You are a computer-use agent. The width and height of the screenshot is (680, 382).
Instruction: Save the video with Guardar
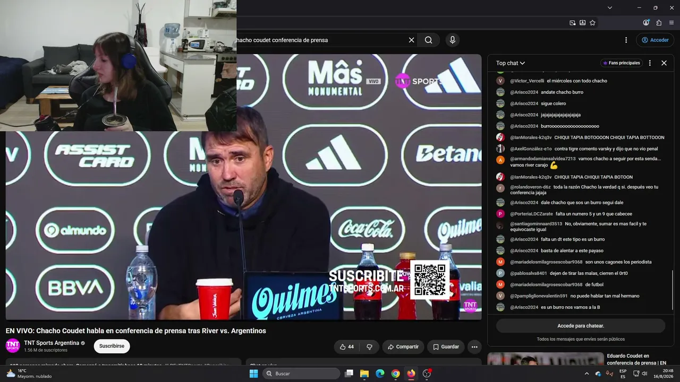[446, 347]
